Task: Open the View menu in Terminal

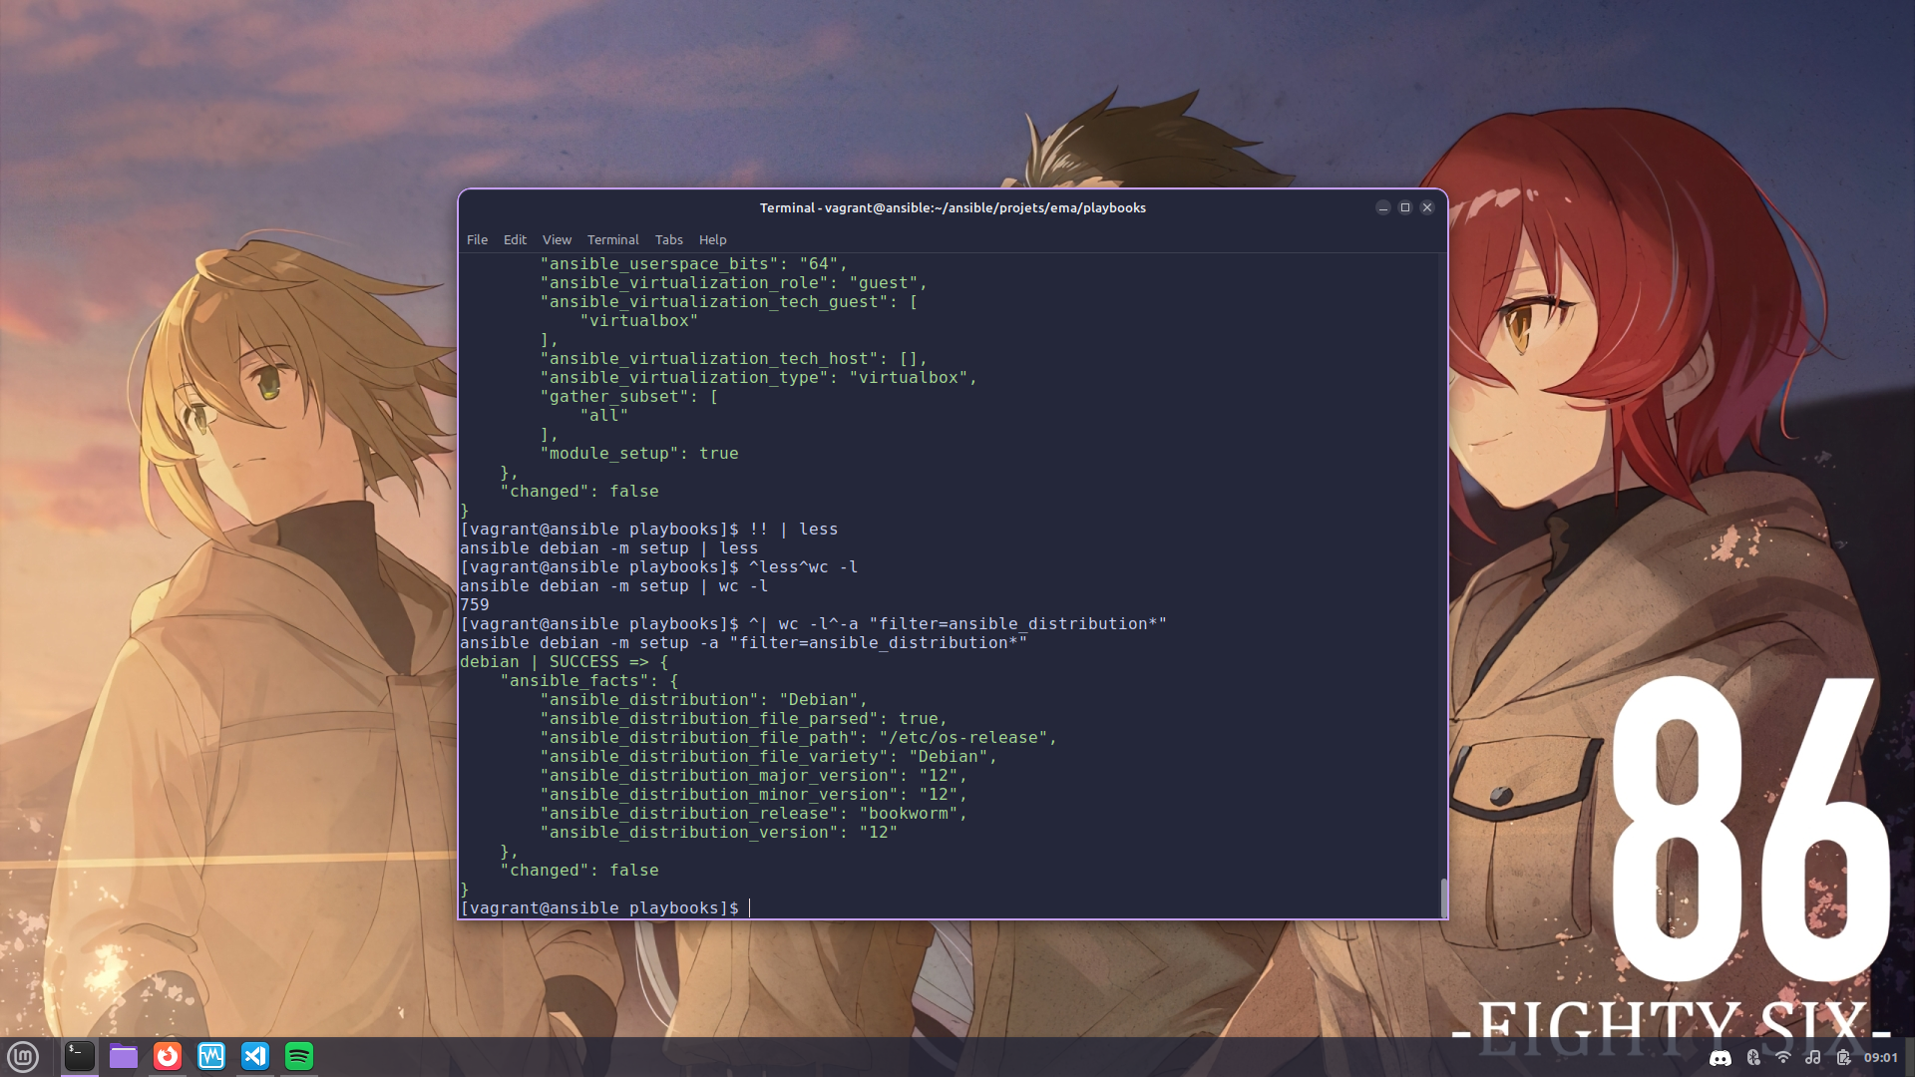Action: pos(557,239)
